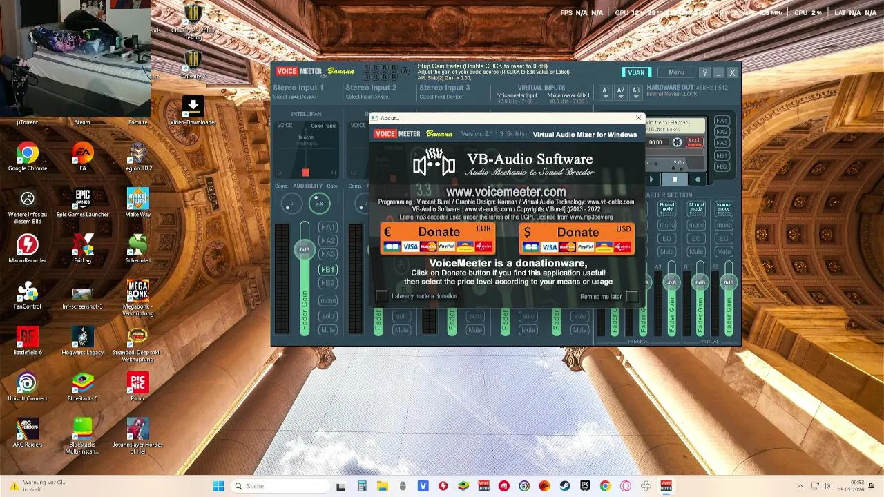The image size is (884, 497).
Task: Open Epic Games icon in the taskbar
Action: pos(585,486)
